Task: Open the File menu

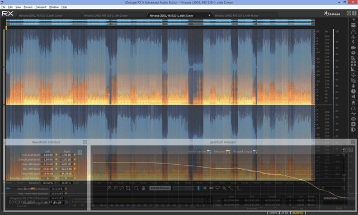Action: (3, 7)
